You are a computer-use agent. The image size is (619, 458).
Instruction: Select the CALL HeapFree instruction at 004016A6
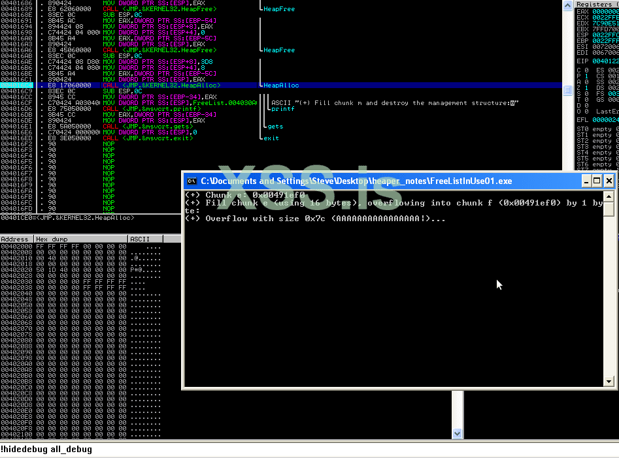pos(281,50)
